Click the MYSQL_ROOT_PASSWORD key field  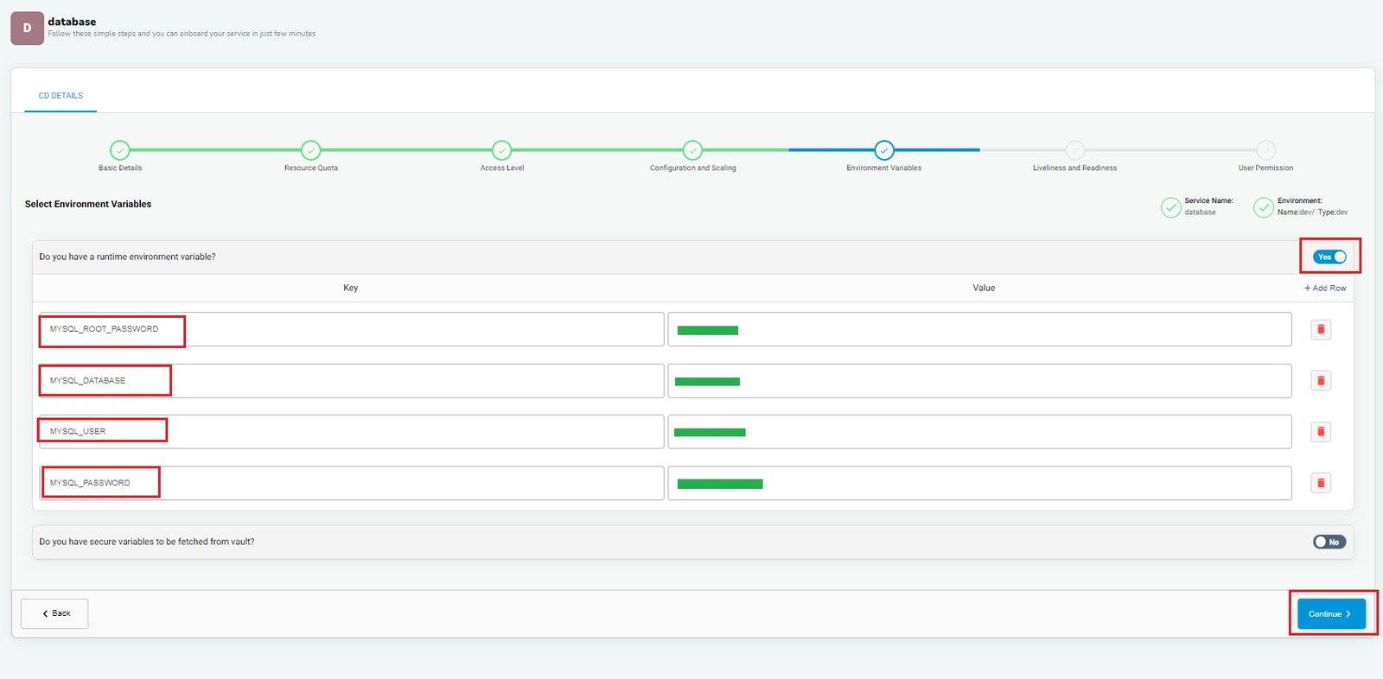point(350,329)
